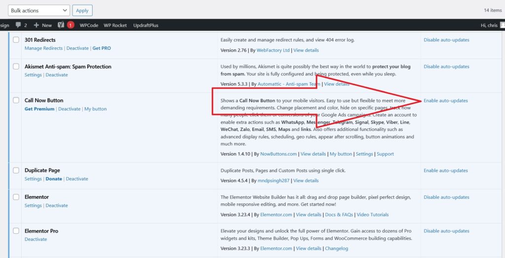The image size is (505, 258).
Task: Open the mndpsingh287 author link
Action: (273, 181)
